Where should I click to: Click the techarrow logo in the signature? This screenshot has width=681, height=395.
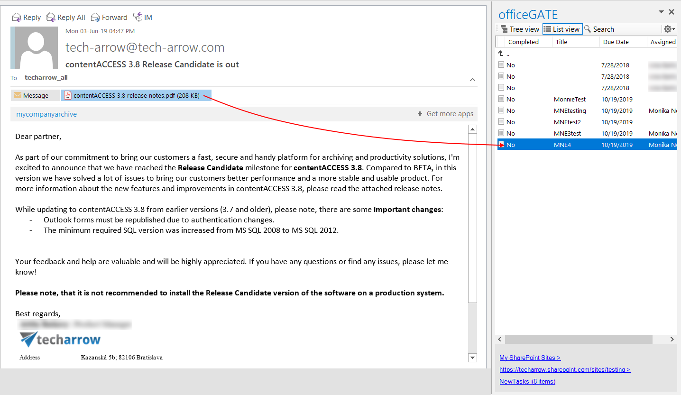point(60,339)
